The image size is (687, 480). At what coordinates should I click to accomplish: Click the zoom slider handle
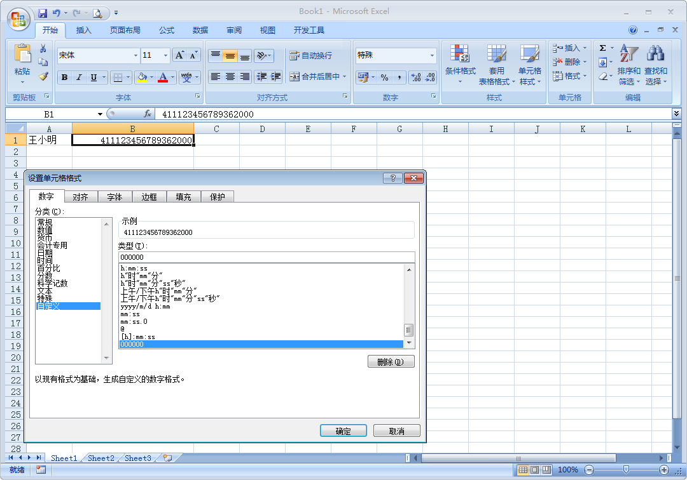click(x=626, y=470)
